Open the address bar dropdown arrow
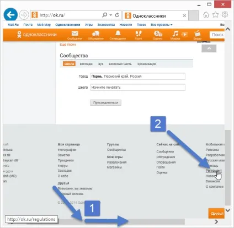Image resolution: width=234 pixels, height=228 pixels. [111, 15]
